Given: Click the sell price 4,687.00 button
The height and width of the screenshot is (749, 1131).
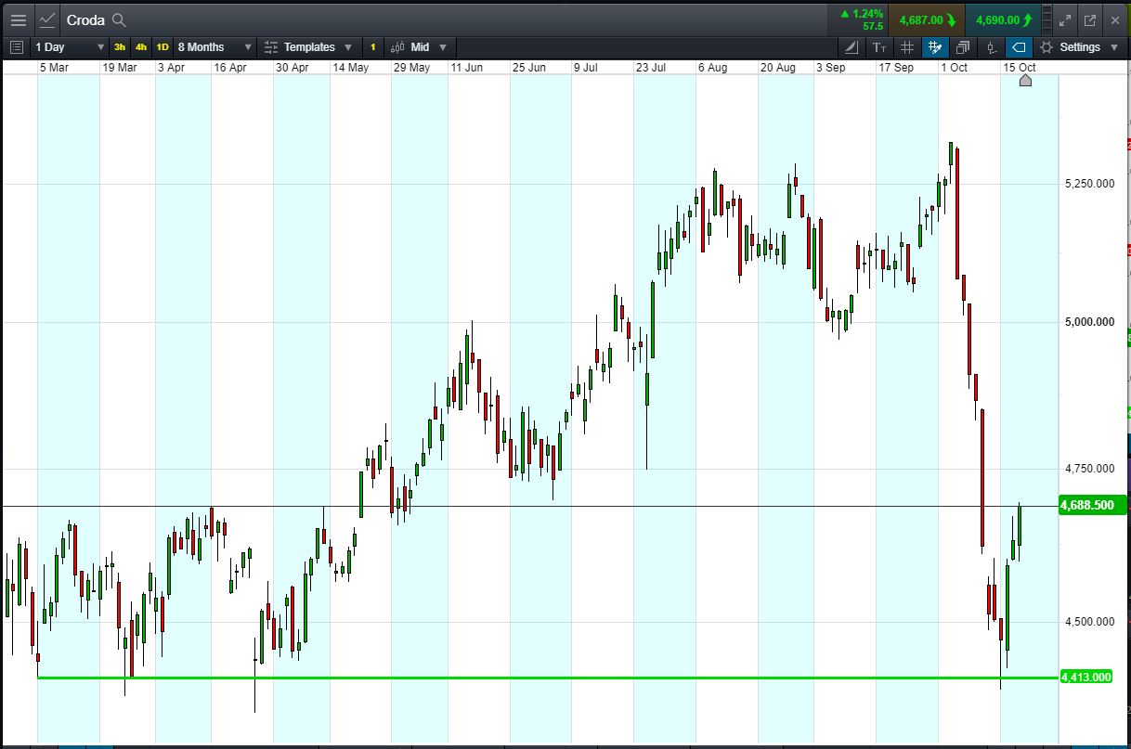Looking at the screenshot, I should click(x=926, y=19).
